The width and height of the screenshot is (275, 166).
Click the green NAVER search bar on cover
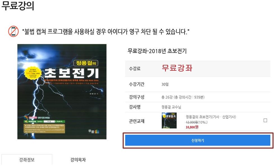(x=44, y=121)
